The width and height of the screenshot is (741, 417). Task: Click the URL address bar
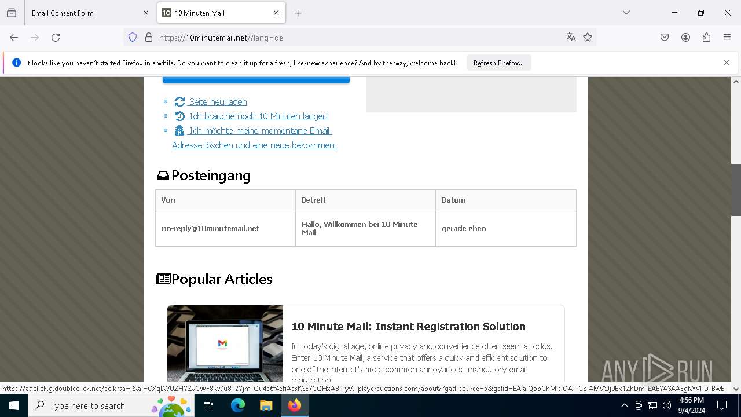(x=359, y=38)
